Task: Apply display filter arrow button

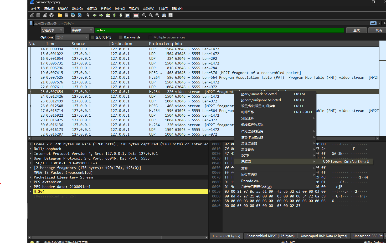Action: pyautogui.click(x=373, y=23)
